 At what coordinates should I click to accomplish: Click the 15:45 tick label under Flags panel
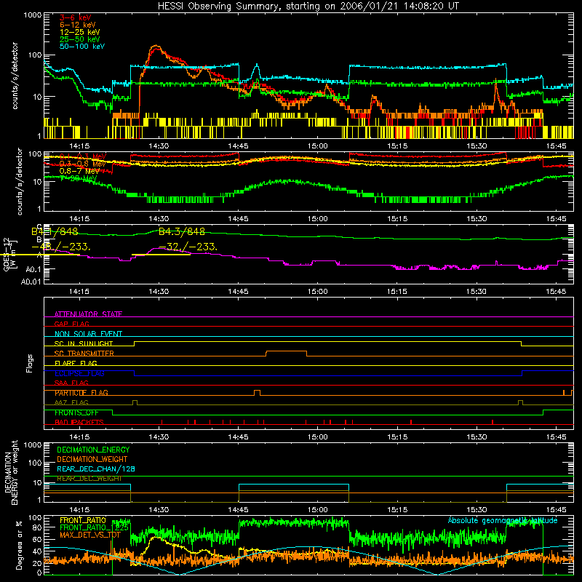556,437
